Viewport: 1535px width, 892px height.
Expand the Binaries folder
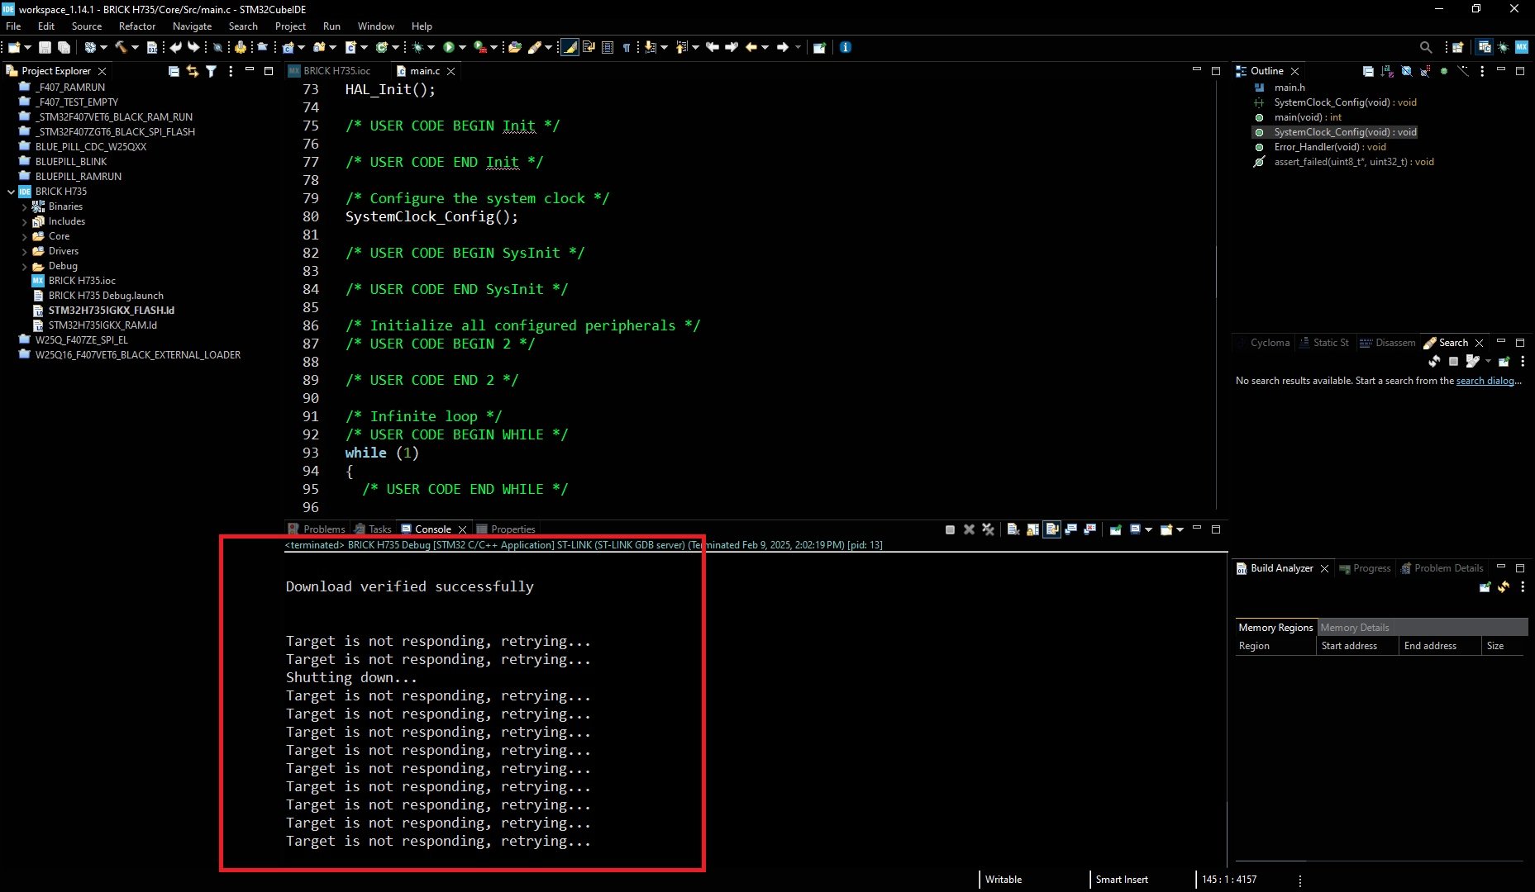point(24,206)
